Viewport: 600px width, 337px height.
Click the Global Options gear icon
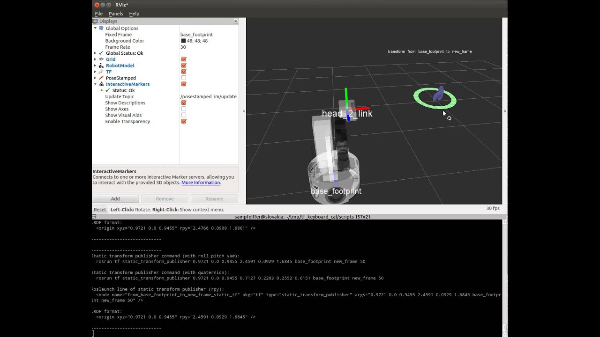click(x=101, y=28)
